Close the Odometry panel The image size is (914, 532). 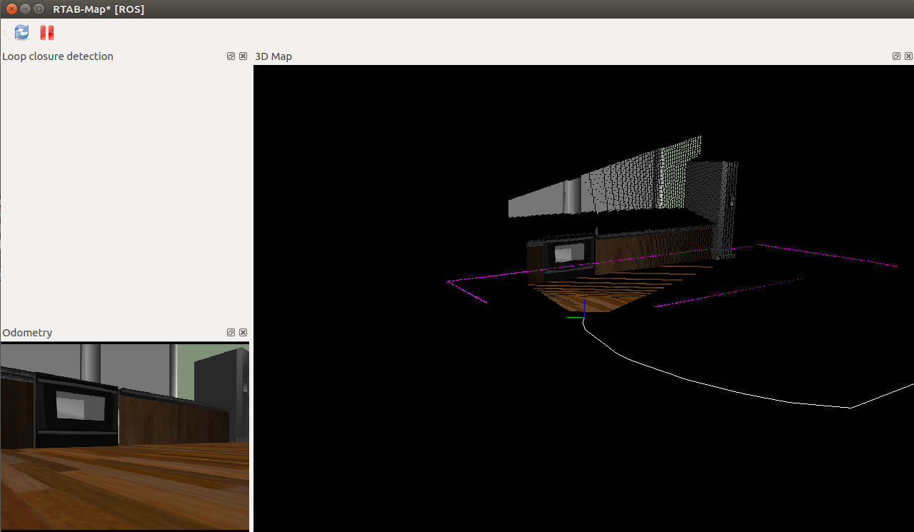click(243, 332)
